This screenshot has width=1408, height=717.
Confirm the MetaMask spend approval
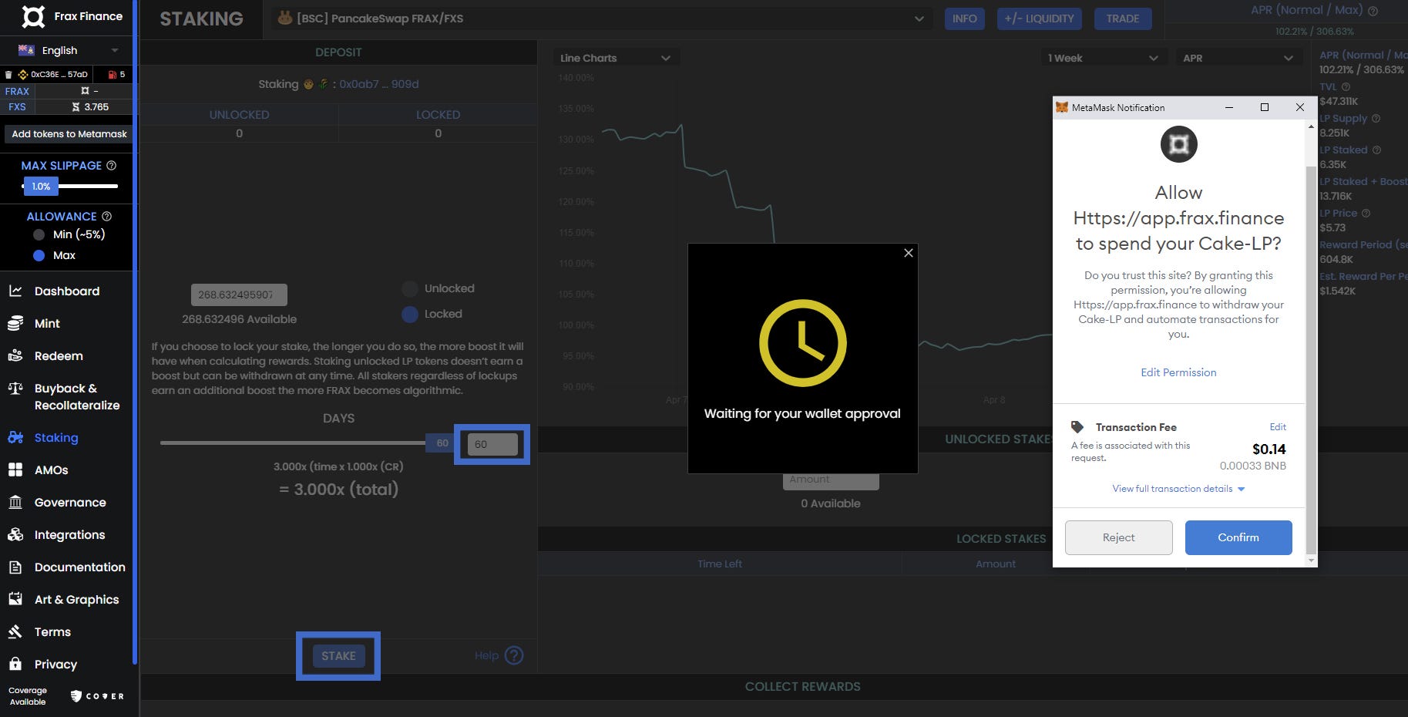(x=1238, y=537)
